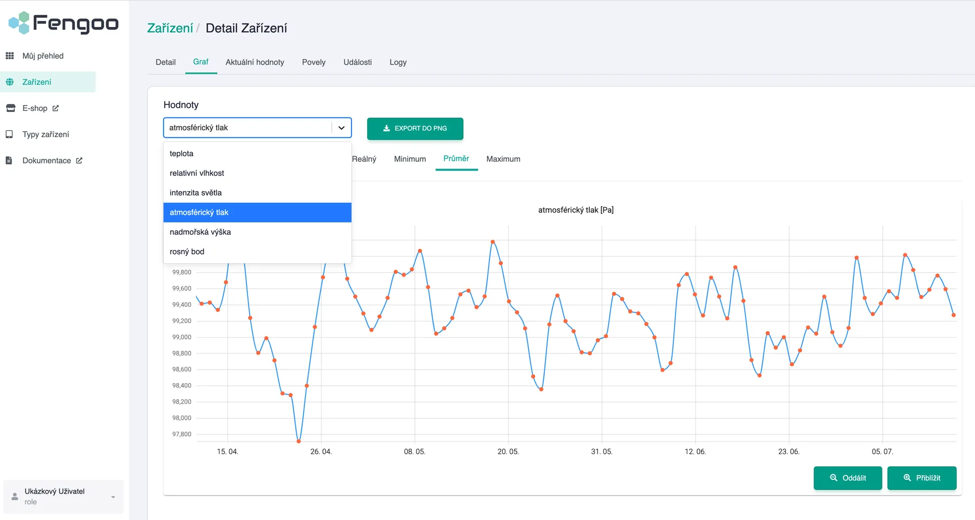Viewport: 975px width, 520px height.
Task: Click the tablet icon beside Typy zařízení
Action: click(9, 134)
